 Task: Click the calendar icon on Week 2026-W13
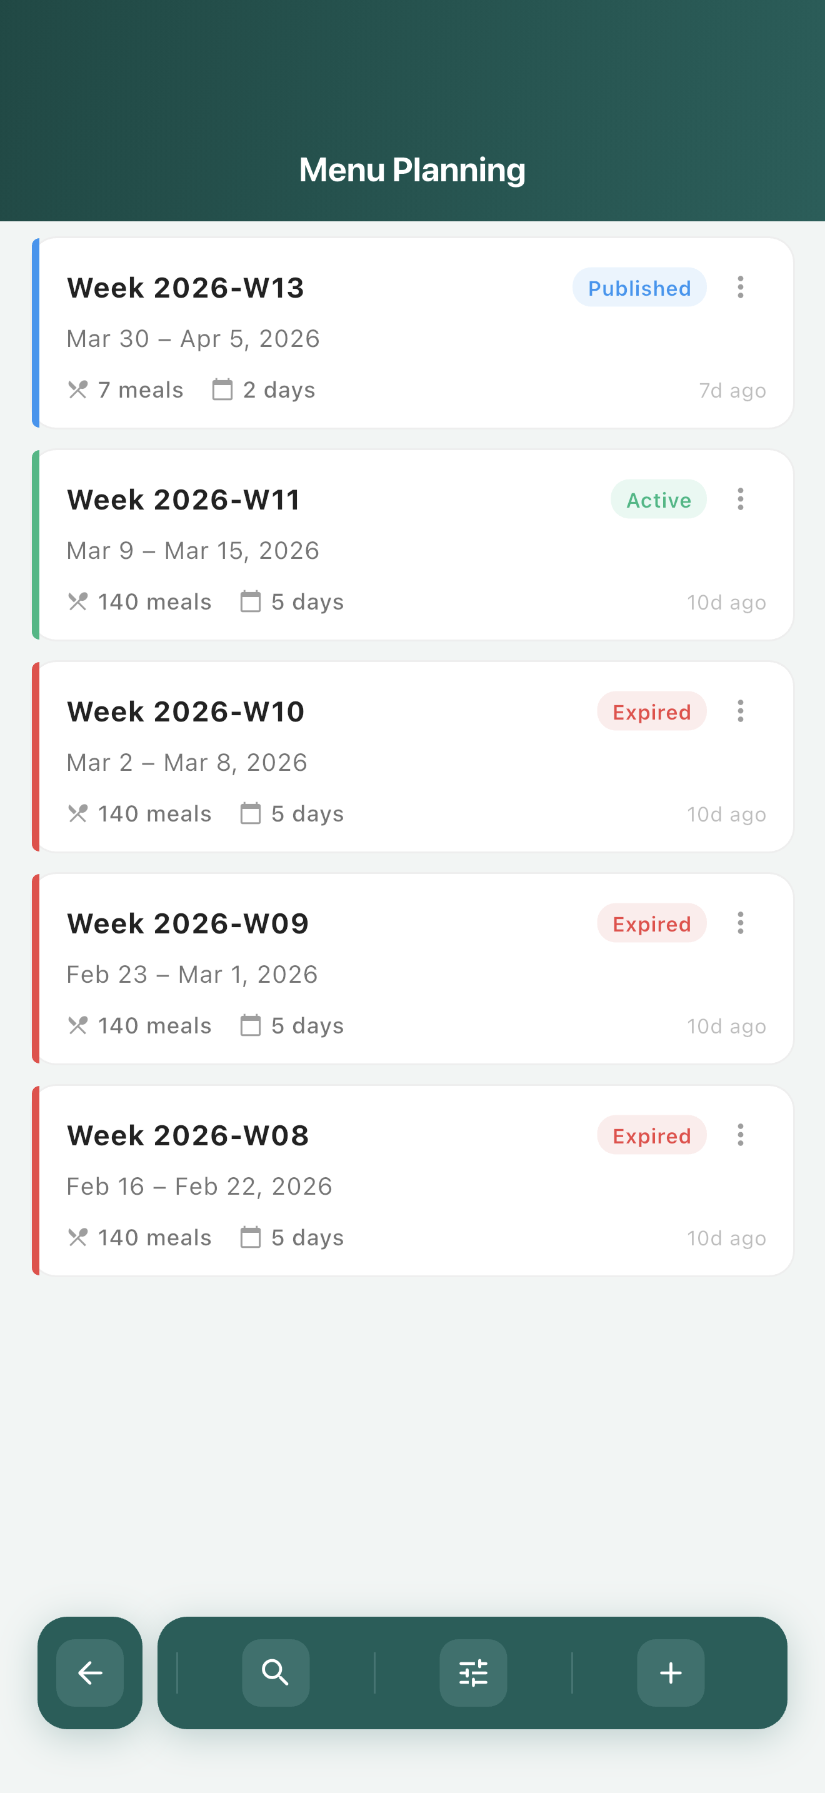click(x=222, y=389)
